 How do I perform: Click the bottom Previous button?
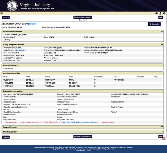6,137
